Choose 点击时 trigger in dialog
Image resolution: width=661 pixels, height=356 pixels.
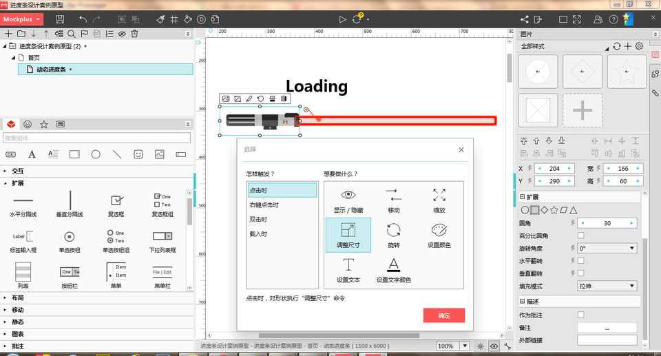point(282,190)
